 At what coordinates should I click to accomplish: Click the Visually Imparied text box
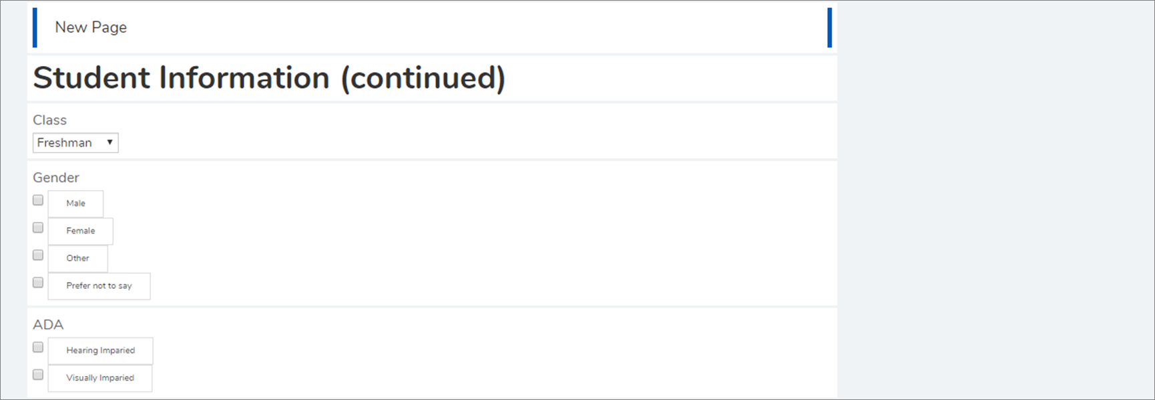pos(99,377)
